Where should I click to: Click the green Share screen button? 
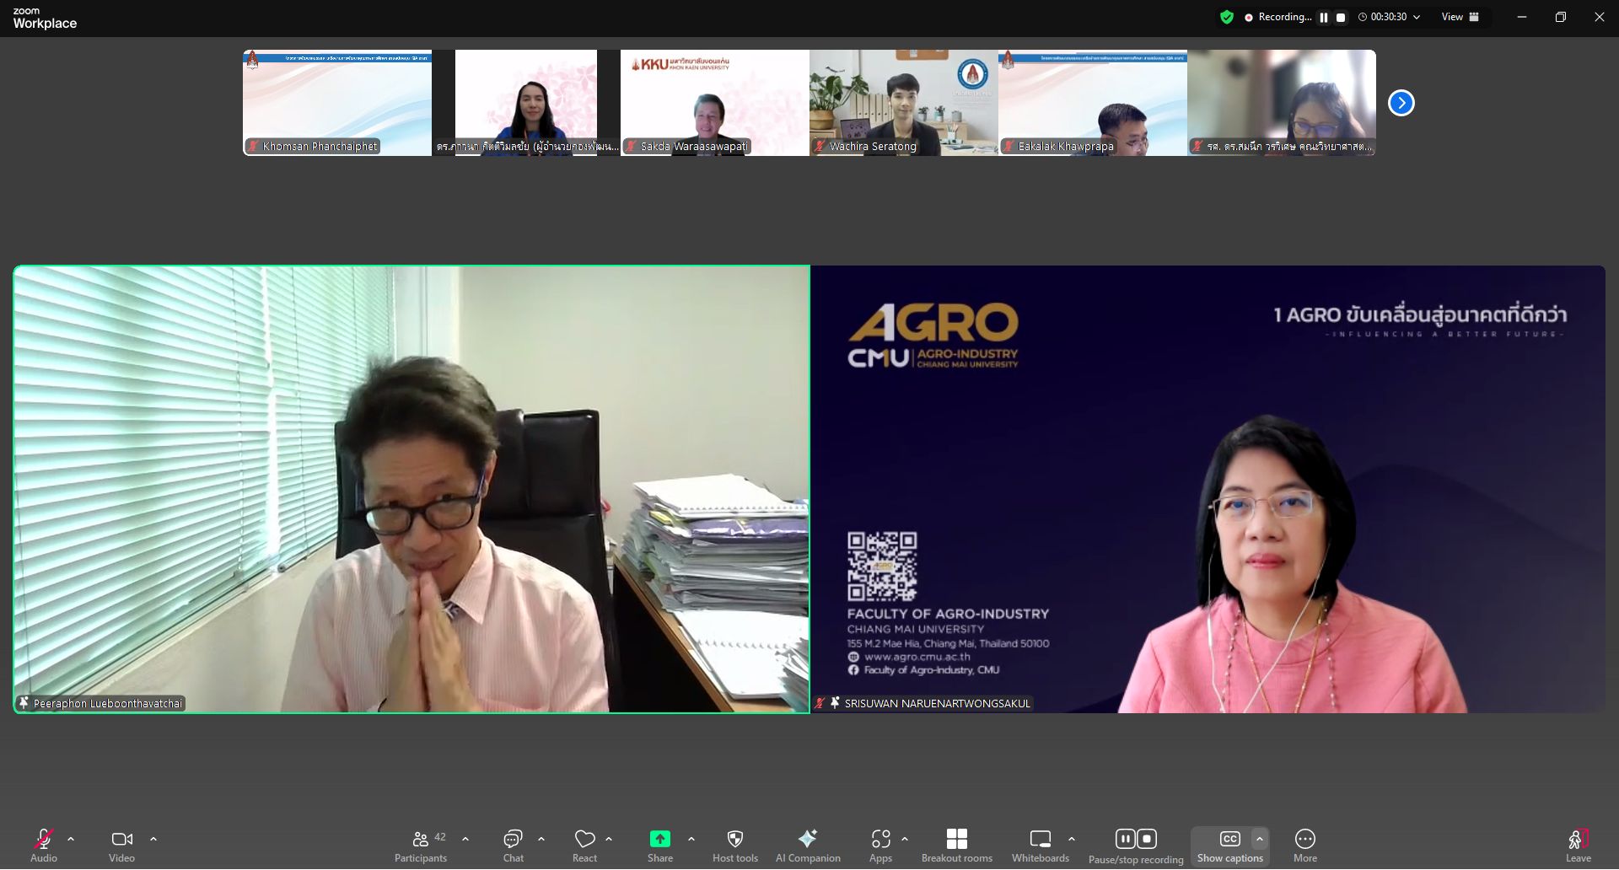pyautogui.click(x=659, y=846)
